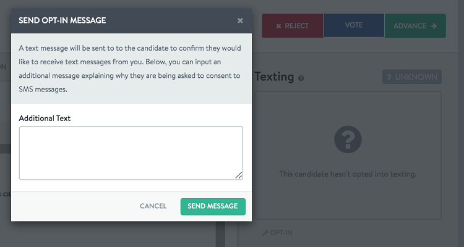The width and height of the screenshot is (464, 247).
Task: Click the Send Opt-In Message title bar
Action: point(131,20)
